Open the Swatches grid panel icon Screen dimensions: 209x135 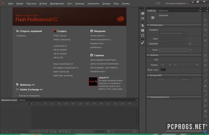pos(143,18)
